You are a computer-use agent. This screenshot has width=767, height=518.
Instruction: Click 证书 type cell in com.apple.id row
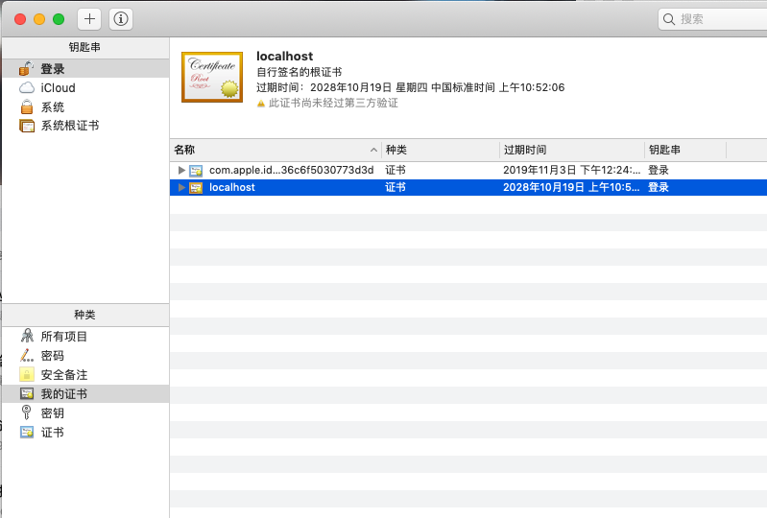(x=395, y=170)
